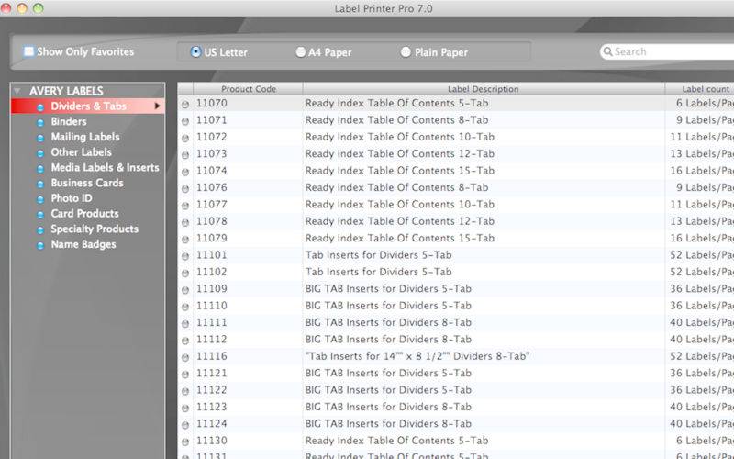This screenshot has width=734, height=459.
Task: Toggle favorite icon for product 11130
Action: (x=185, y=442)
